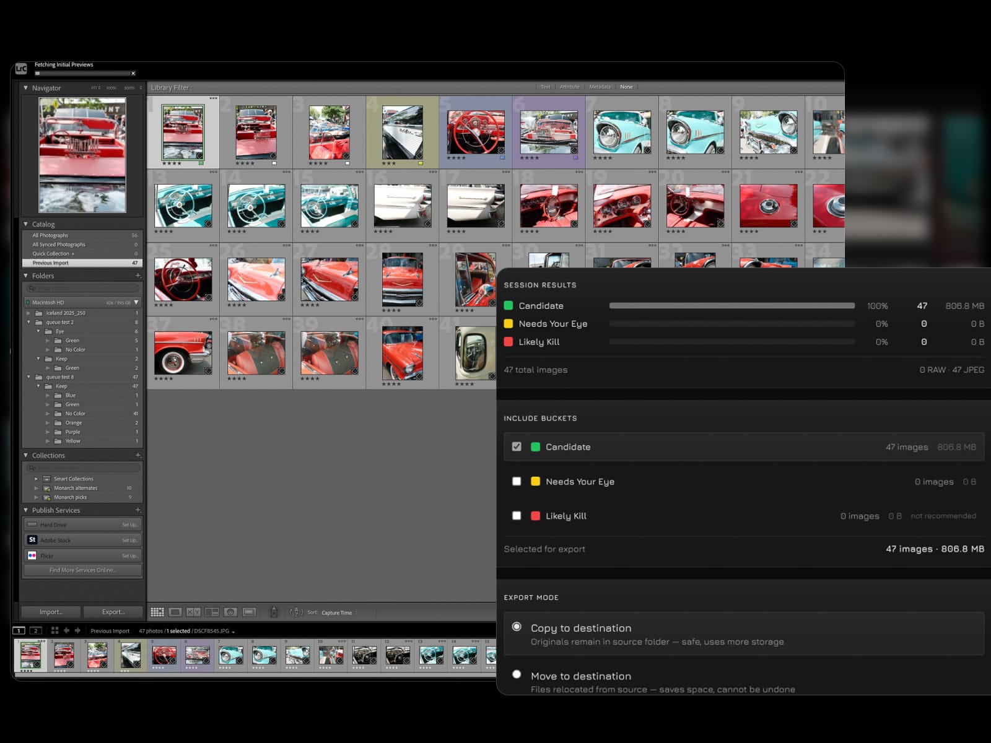This screenshot has height=743, width=991.
Task: Go back using the filmstrip left arrow
Action: pos(66,630)
